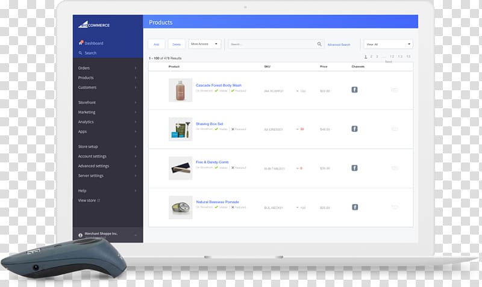The width and height of the screenshot is (482, 287).
Task: Click Facebook channel icon for Cascade Forest Body Wash
Action: (354, 90)
